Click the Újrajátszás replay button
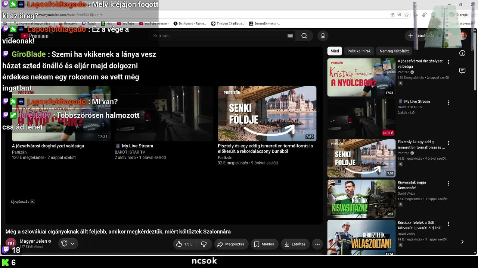478x268 pixels. coord(23,202)
